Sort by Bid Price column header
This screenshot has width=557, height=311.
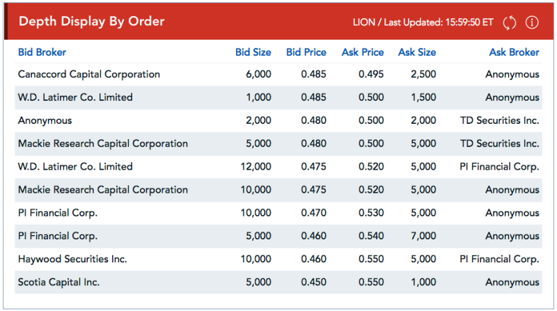tap(306, 52)
